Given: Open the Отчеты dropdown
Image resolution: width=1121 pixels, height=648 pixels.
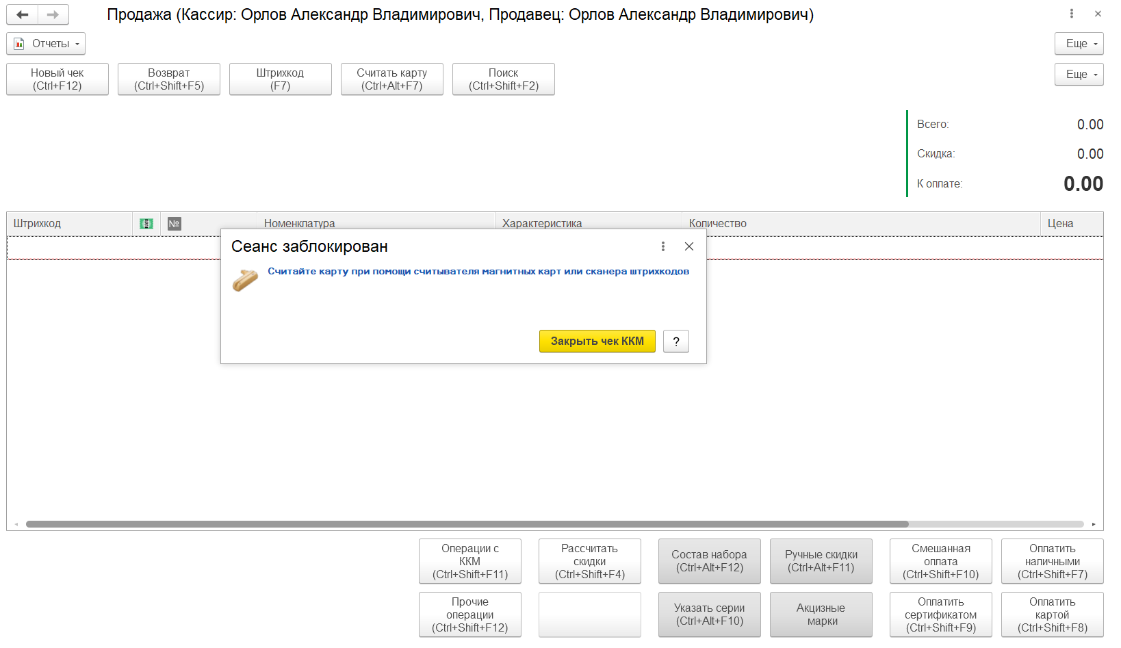Looking at the screenshot, I should click(x=46, y=43).
